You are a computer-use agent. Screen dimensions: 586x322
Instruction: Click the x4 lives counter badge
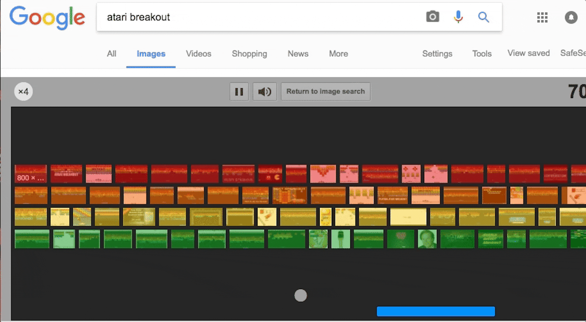[23, 91]
